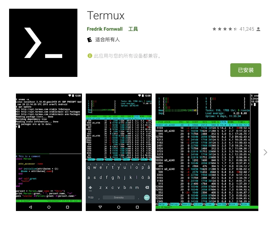Open the Fredrik Fornwall developer page

click(105, 29)
